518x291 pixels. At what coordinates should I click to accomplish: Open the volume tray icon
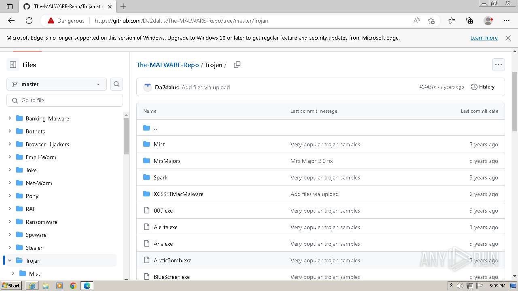pyautogui.click(x=460, y=286)
